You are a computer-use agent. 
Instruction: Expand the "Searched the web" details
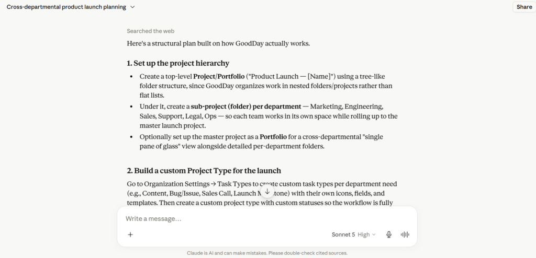pyautogui.click(x=150, y=31)
